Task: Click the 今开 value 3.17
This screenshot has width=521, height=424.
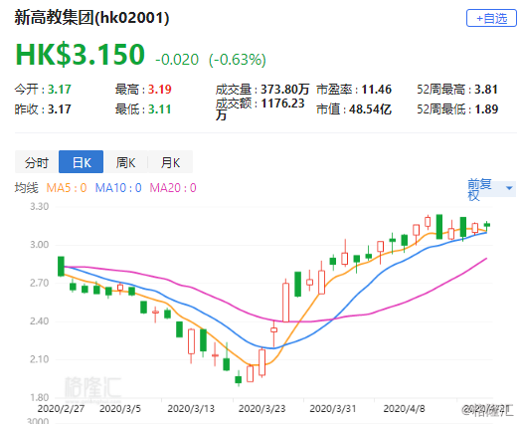Action: [x=60, y=90]
